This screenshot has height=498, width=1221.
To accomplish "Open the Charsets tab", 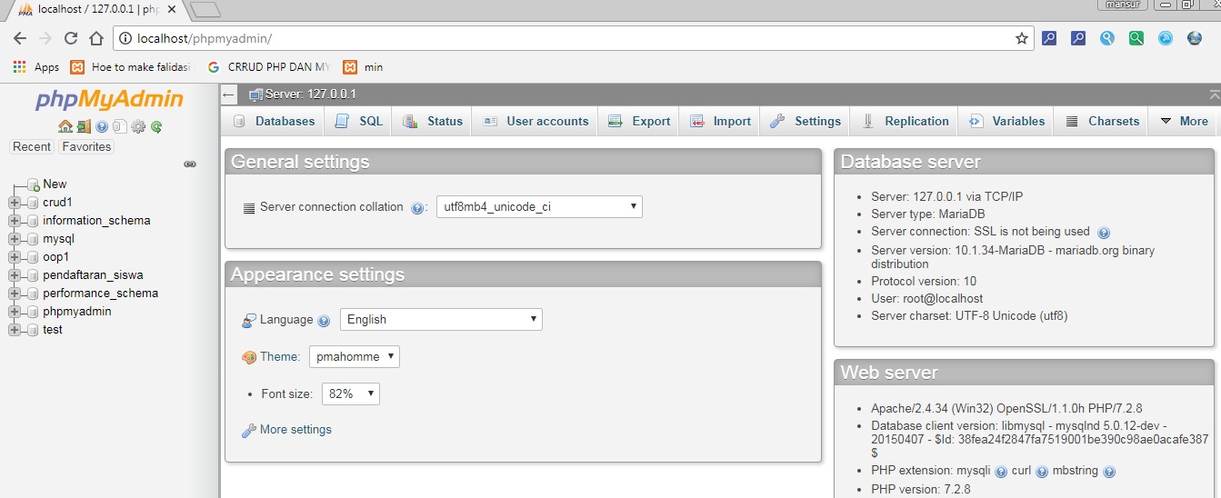I will click(1102, 121).
